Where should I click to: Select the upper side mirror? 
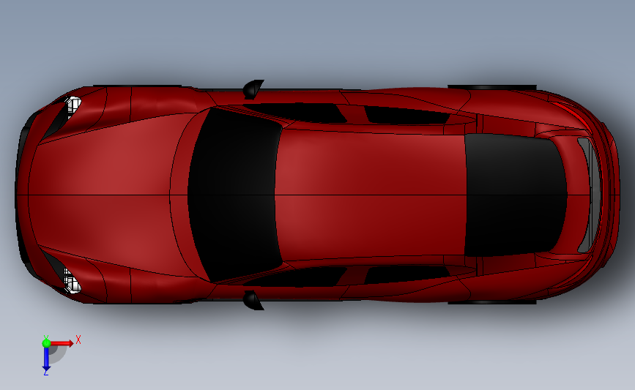253,89
